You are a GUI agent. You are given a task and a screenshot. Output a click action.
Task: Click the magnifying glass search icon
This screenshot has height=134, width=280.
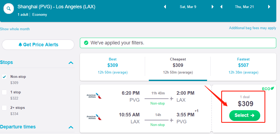[9, 9]
